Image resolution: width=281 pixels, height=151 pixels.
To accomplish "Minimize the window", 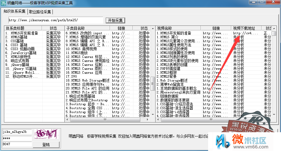I will pyautogui.click(x=254, y=2).
